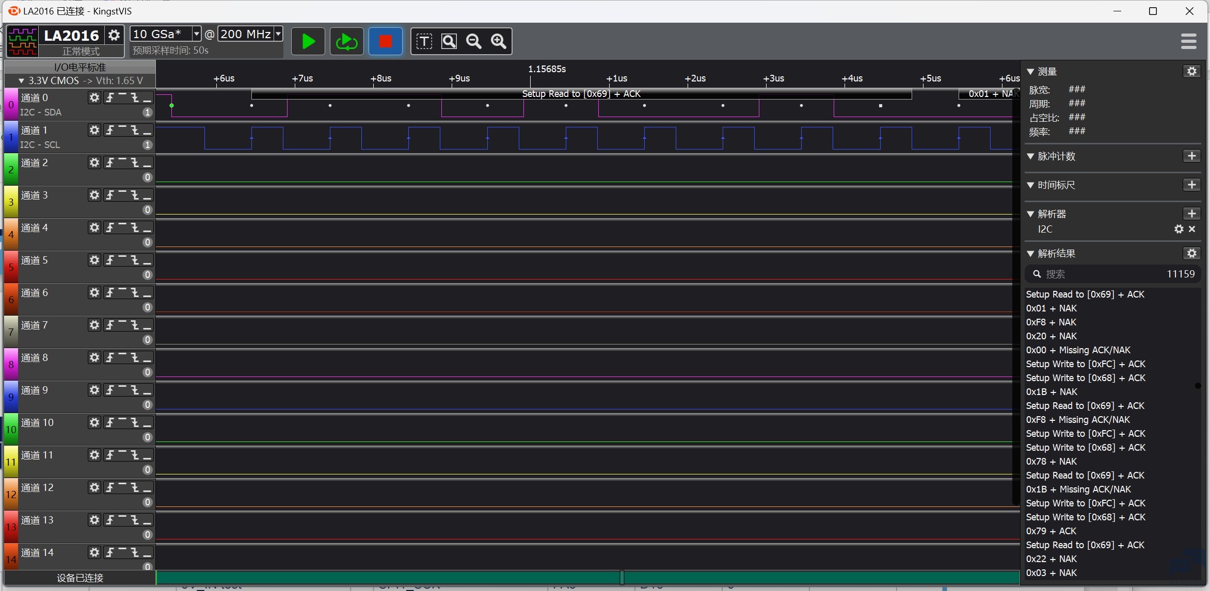Click the waveform logo icon beside LA2016
Screen dimensions: 1210x591
click(22, 41)
